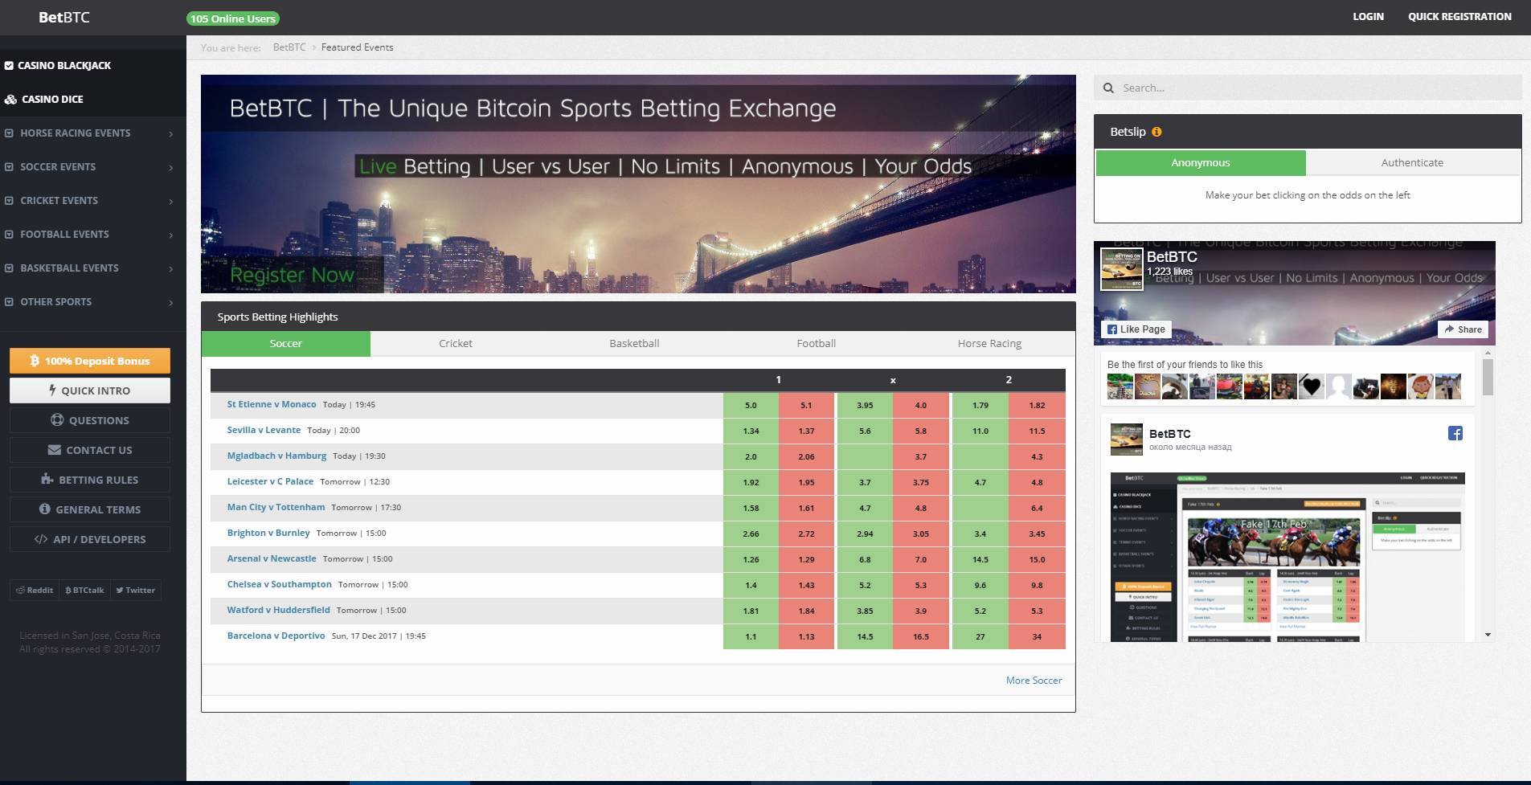Open the Fake 17th Feb post image
This screenshot has height=785, width=1531.
[1287, 557]
